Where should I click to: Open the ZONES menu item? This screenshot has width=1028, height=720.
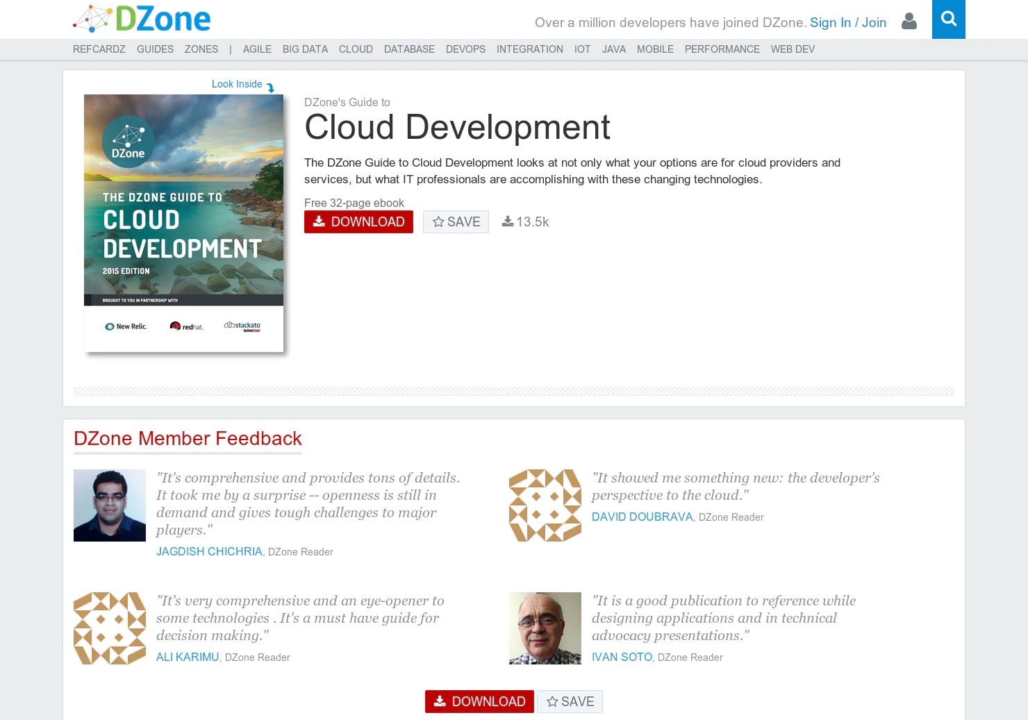click(x=201, y=49)
